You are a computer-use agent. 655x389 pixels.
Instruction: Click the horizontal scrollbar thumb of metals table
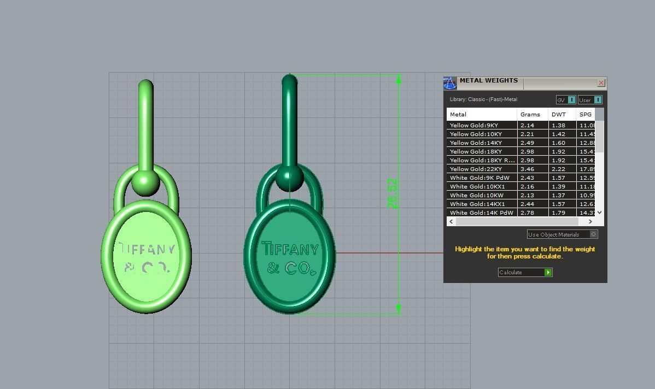coord(517,222)
